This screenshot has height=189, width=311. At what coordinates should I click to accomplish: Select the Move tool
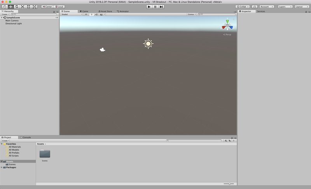11,7
